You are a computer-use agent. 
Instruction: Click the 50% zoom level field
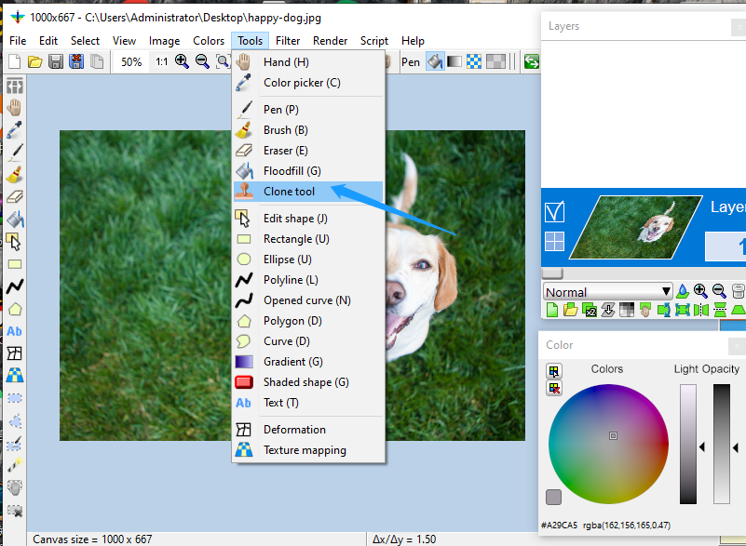pos(131,62)
